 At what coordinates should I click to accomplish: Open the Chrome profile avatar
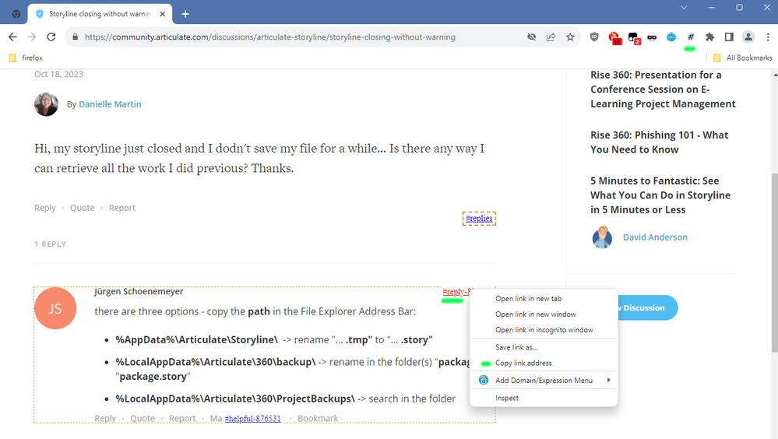[748, 37]
